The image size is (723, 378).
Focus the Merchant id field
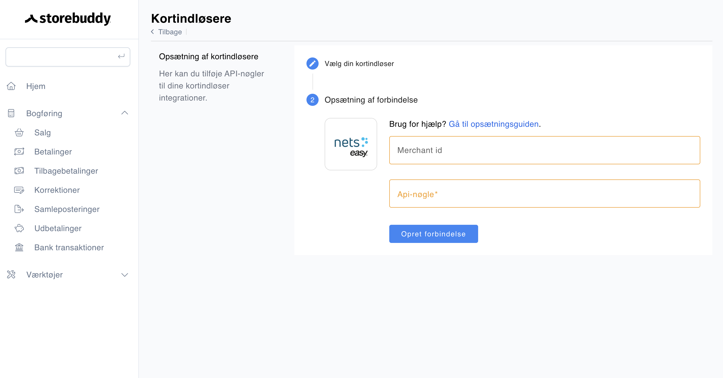pos(544,150)
